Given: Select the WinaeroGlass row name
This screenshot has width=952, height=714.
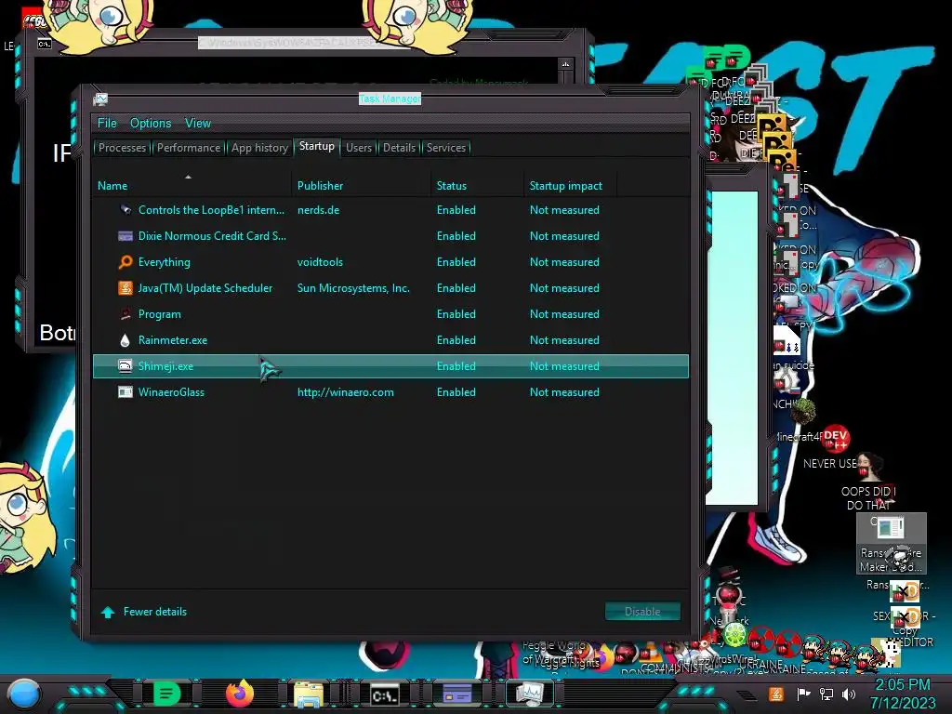Looking at the screenshot, I should 171,392.
